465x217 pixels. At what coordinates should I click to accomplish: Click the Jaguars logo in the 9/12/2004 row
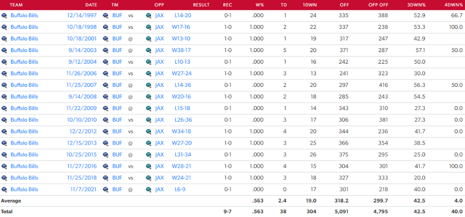click(x=149, y=62)
